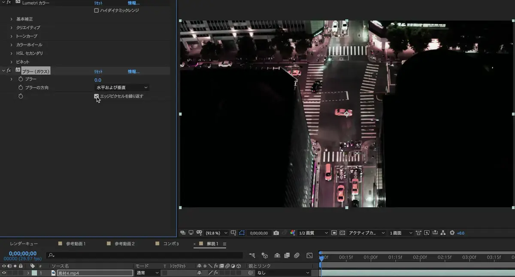Switch to the 参考動画 1 tab
The height and width of the screenshot is (277, 515).
(76, 244)
